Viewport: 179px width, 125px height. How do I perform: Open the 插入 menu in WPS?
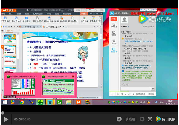click(x=11, y=13)
